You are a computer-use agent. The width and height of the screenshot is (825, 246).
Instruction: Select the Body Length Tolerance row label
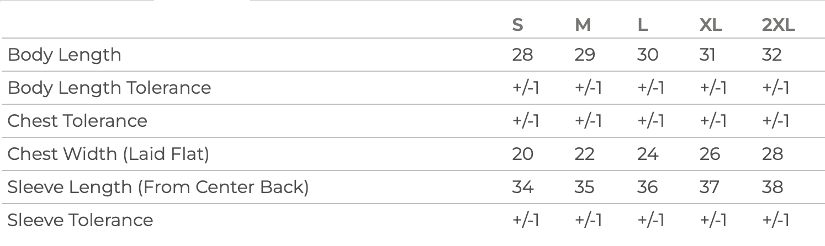pos(109,88)
